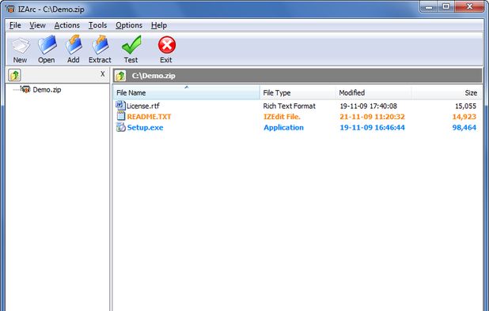Click the up-folder icon in the tree panel

pyautogui.click(x=14, y=75)
